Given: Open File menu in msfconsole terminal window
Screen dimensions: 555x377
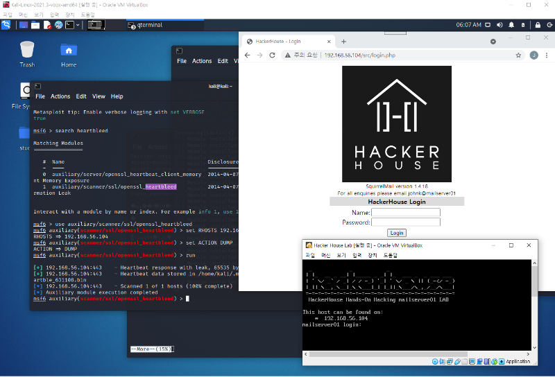Looking at the screenshot, I should [x=40, y=96].
